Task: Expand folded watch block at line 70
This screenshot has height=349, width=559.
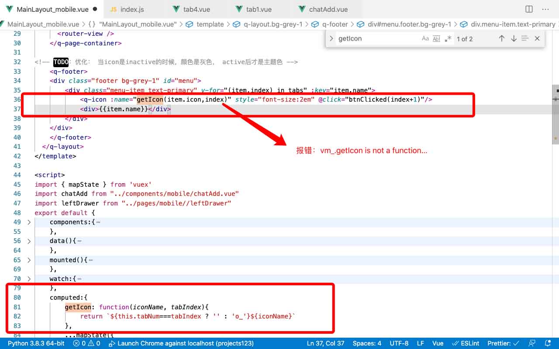Action: click(29, 278)
